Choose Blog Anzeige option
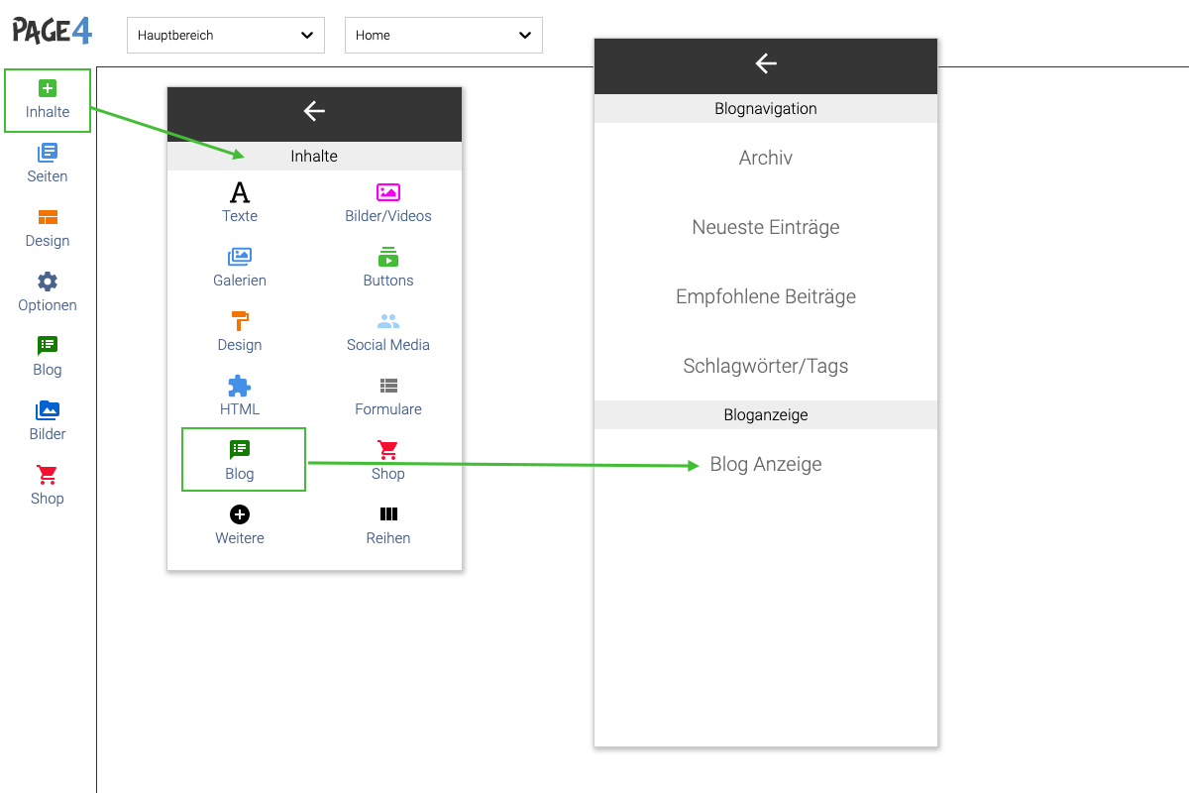The height and width of the screenshot is (793, 1189). click(x=766, y=464)
